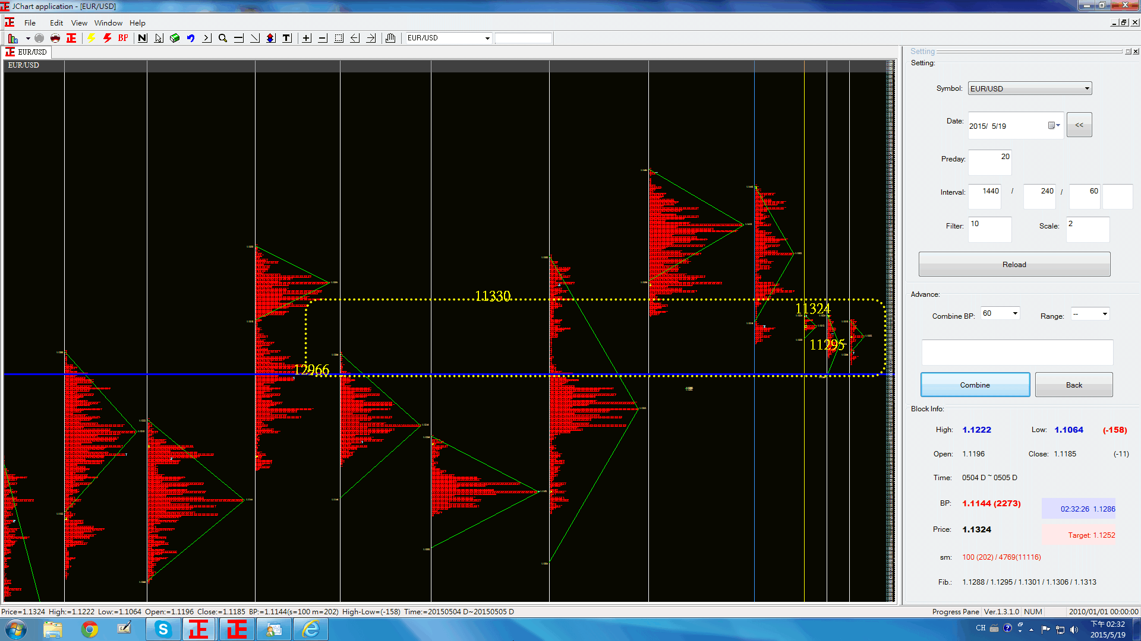The width and height of the screenshot is (1141, 641).
Task: Click the boxed N toolbar icon
Action: [x=143, y=38]
